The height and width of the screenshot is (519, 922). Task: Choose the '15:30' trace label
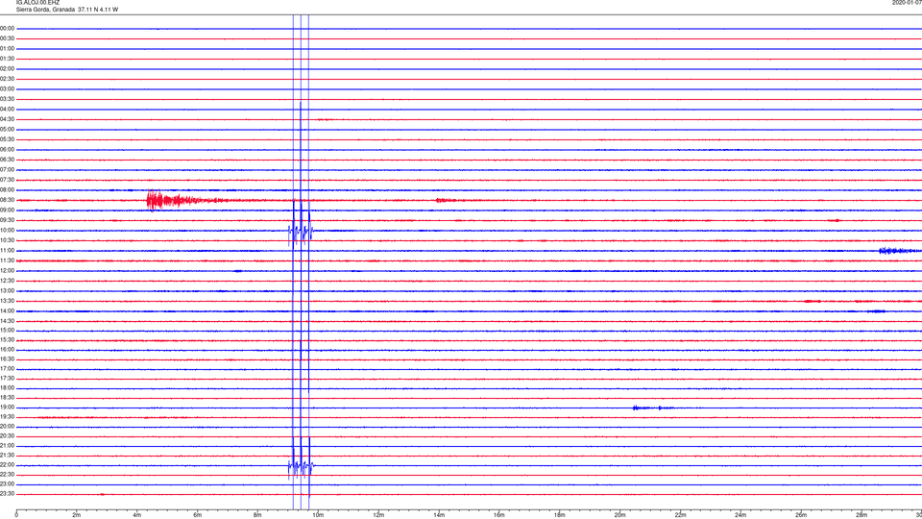pos(7,340)
